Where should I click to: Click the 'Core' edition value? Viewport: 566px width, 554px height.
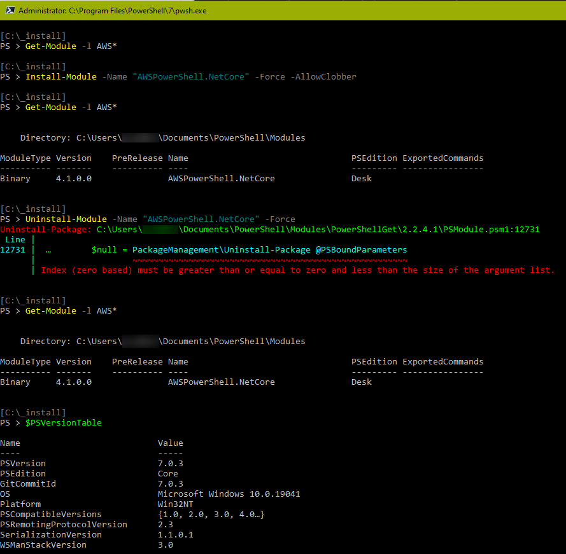pos(168,474)
